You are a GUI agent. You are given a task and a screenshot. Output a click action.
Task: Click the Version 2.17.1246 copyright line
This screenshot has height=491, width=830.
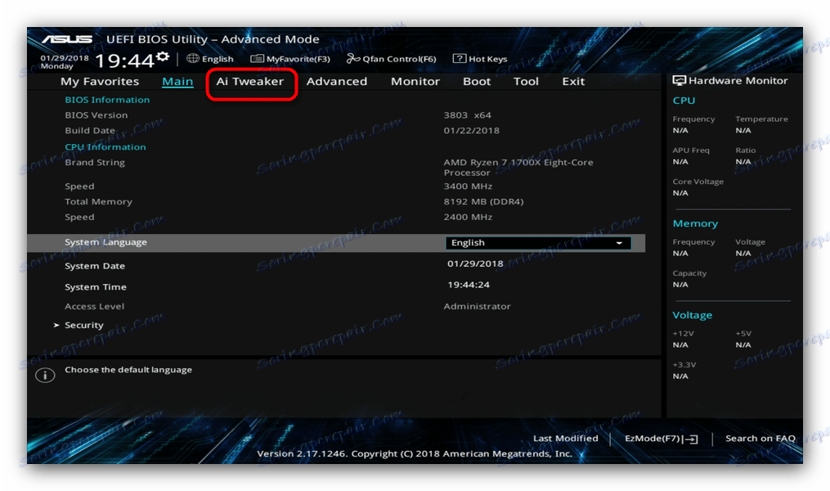point(415,454)
